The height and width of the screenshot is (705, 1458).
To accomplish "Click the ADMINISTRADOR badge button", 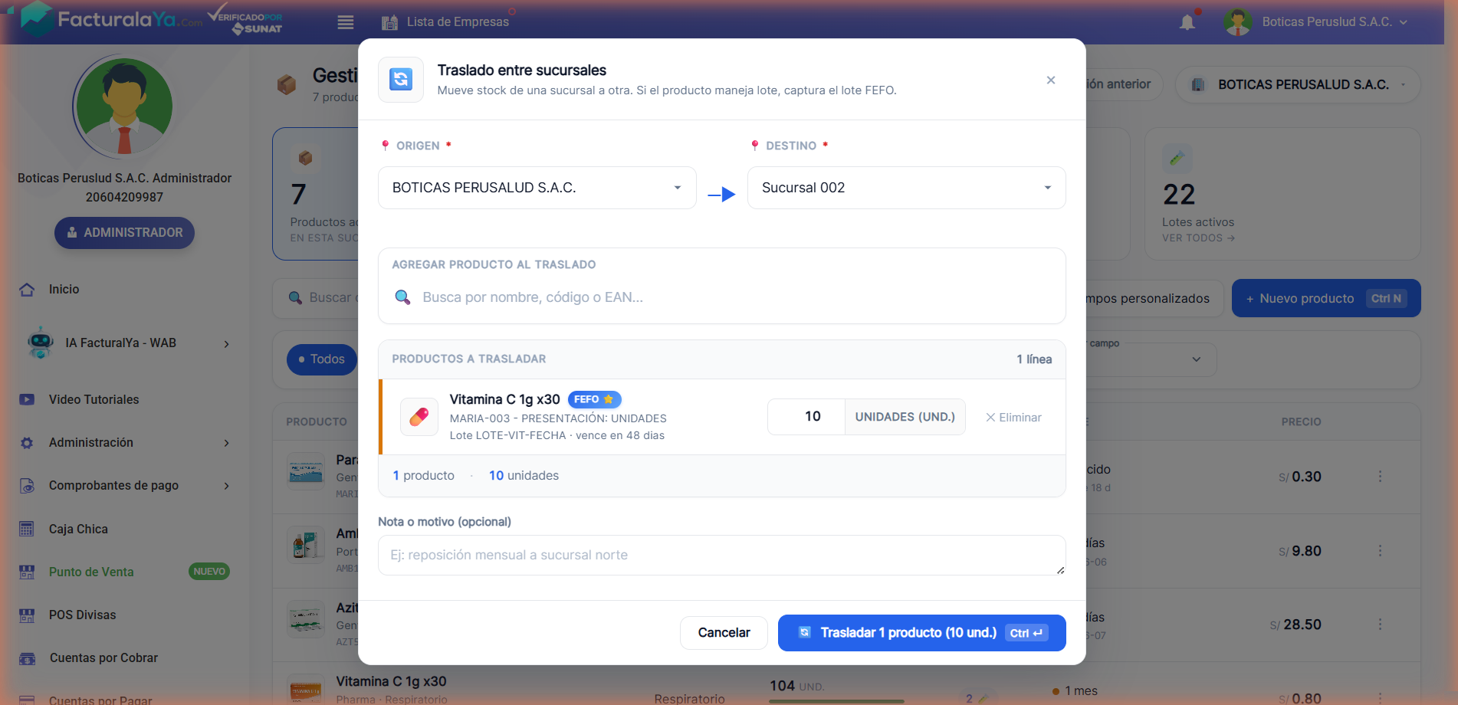I will point(124,233).
